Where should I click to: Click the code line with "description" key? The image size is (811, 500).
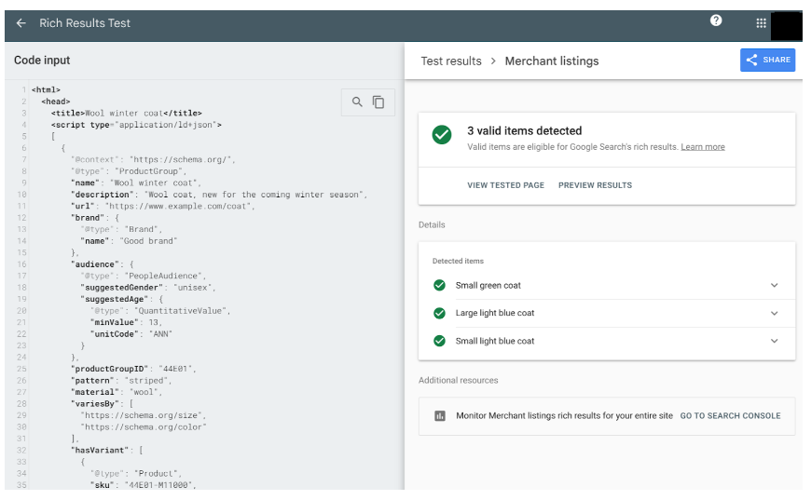(x=219, y=195)
